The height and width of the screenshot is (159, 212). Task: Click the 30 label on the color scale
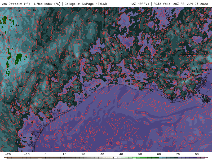pos(102,154)
